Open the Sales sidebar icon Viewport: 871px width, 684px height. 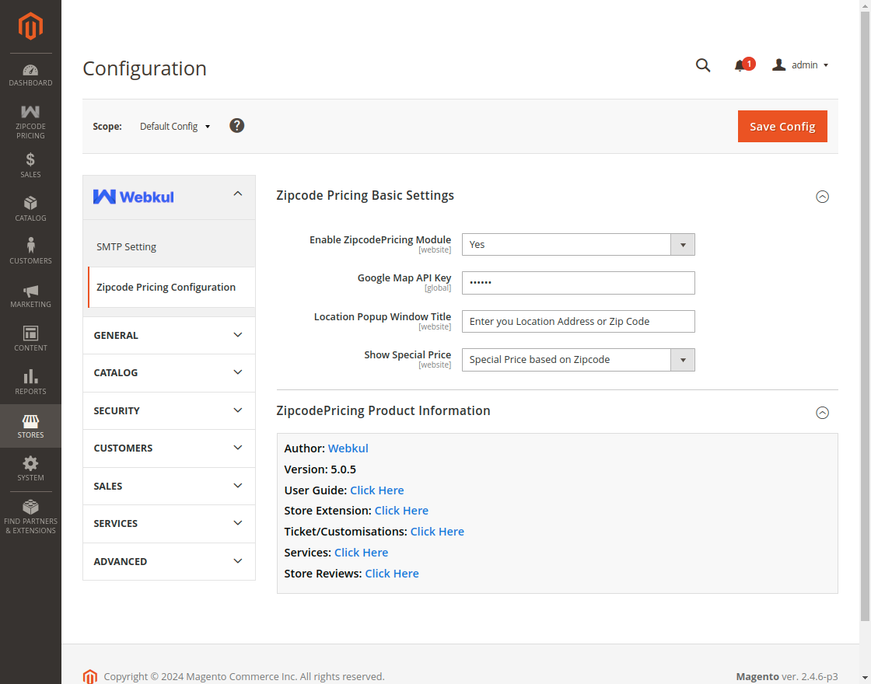30,160
